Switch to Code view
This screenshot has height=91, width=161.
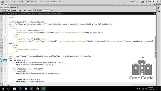tap(4, 11)
